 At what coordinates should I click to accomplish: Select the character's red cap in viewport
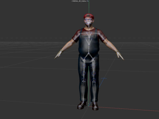click(89, 17)
